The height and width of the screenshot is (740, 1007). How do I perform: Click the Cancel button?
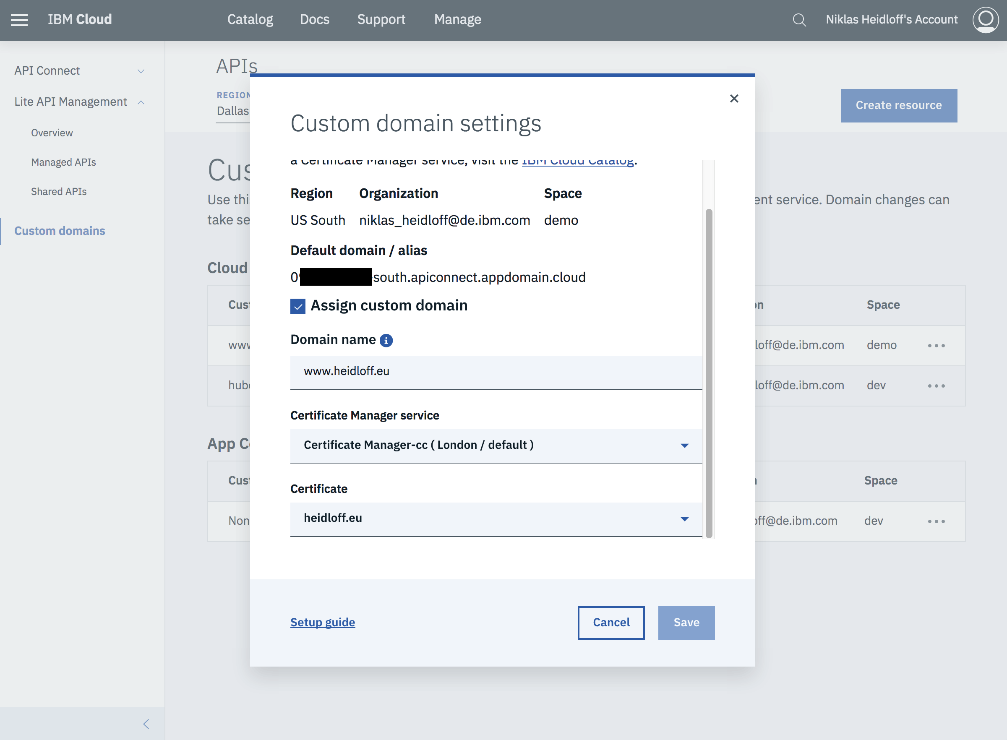coord(611,623)
